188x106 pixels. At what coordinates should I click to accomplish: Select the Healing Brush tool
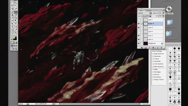point(13,12)
